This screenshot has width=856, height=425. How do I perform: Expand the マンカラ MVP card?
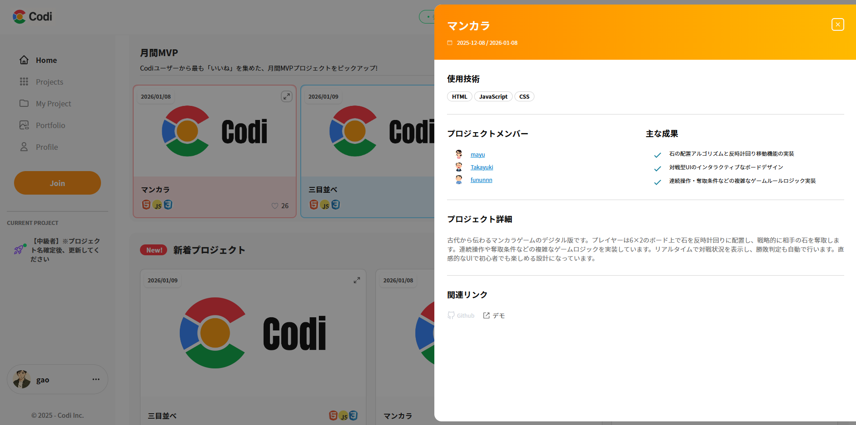286,96
